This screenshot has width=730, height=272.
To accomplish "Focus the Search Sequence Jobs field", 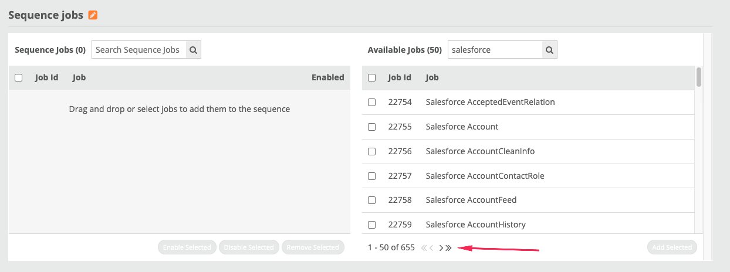I will point(139,50).
